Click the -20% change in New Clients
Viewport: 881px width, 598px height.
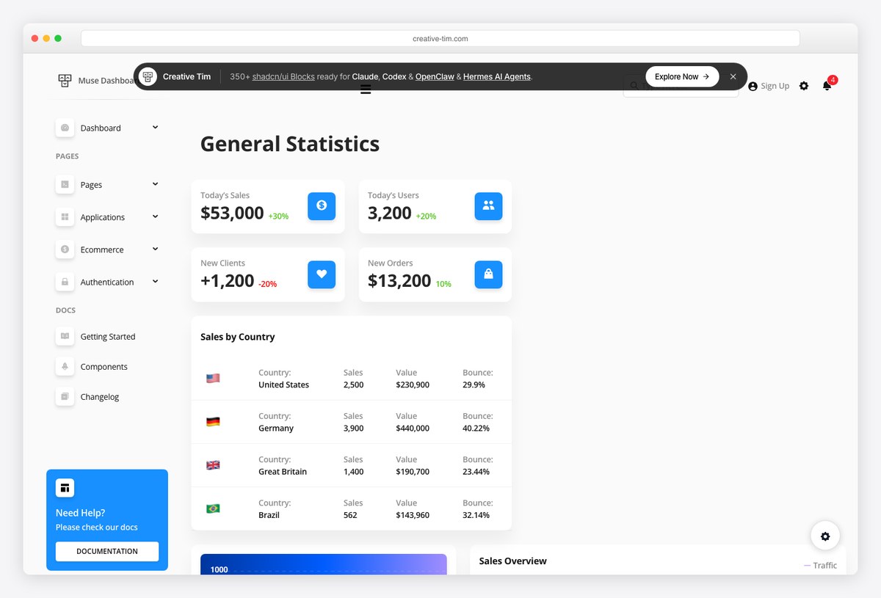click(267, 284)
